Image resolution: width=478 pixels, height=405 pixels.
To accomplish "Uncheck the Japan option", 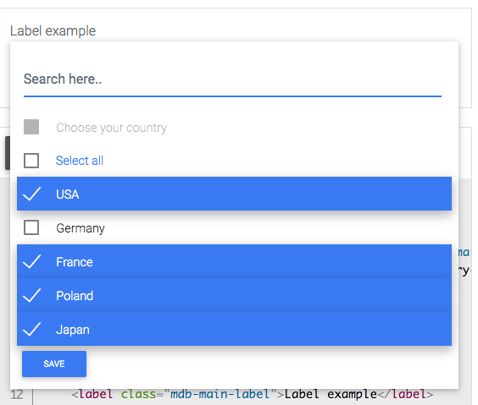I will tap(234, 329).
